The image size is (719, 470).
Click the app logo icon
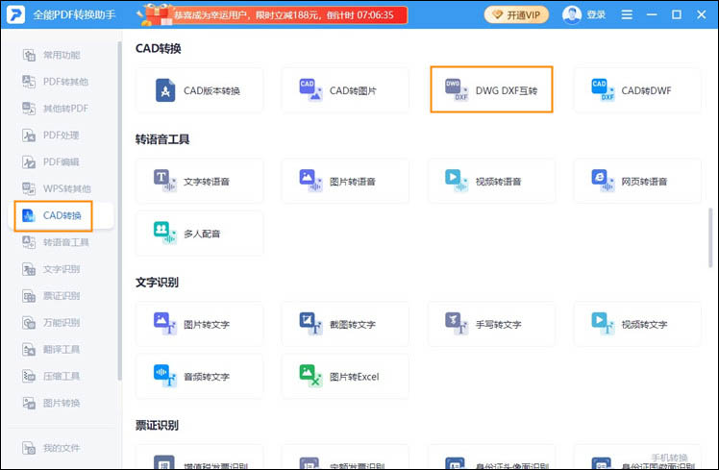(x=15, y=14)
